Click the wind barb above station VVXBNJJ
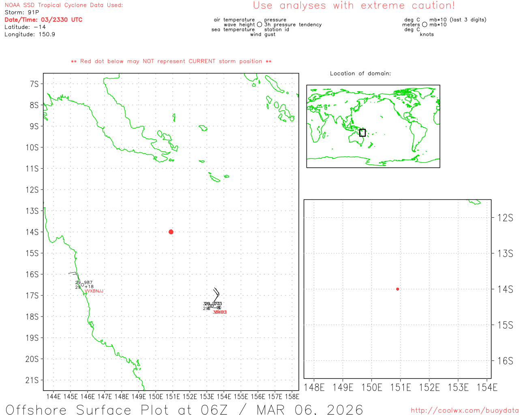The image size is (519, 415). click(73, 274)
